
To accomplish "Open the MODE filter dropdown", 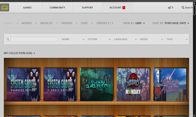I will 152,39.
